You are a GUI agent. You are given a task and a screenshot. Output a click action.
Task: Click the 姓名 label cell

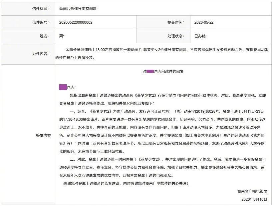tap(28, 36)
